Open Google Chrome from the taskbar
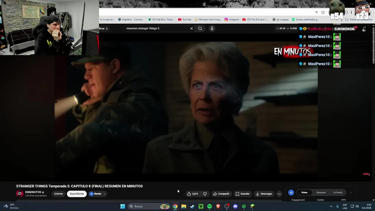The height and width of the screenshot is (211, 375). [175, 206]
